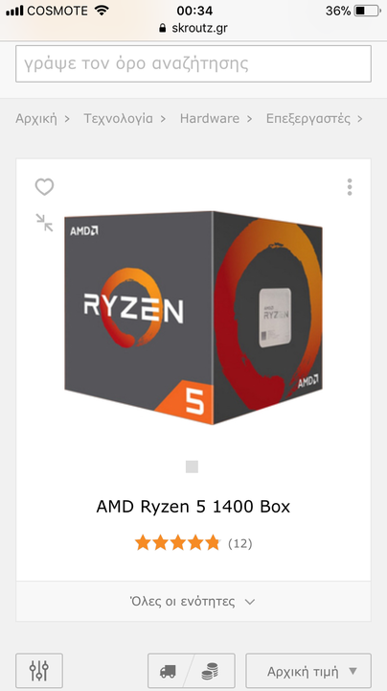Open Τεχνολογία breadcrumb category
This screenshot has height=691, width=387.
click(x=118, y=119)
